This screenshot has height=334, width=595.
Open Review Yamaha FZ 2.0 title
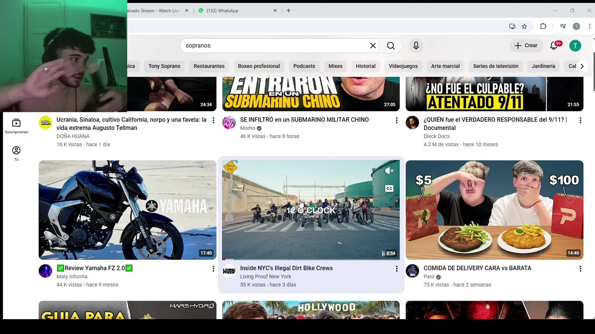tap(95, 268)
